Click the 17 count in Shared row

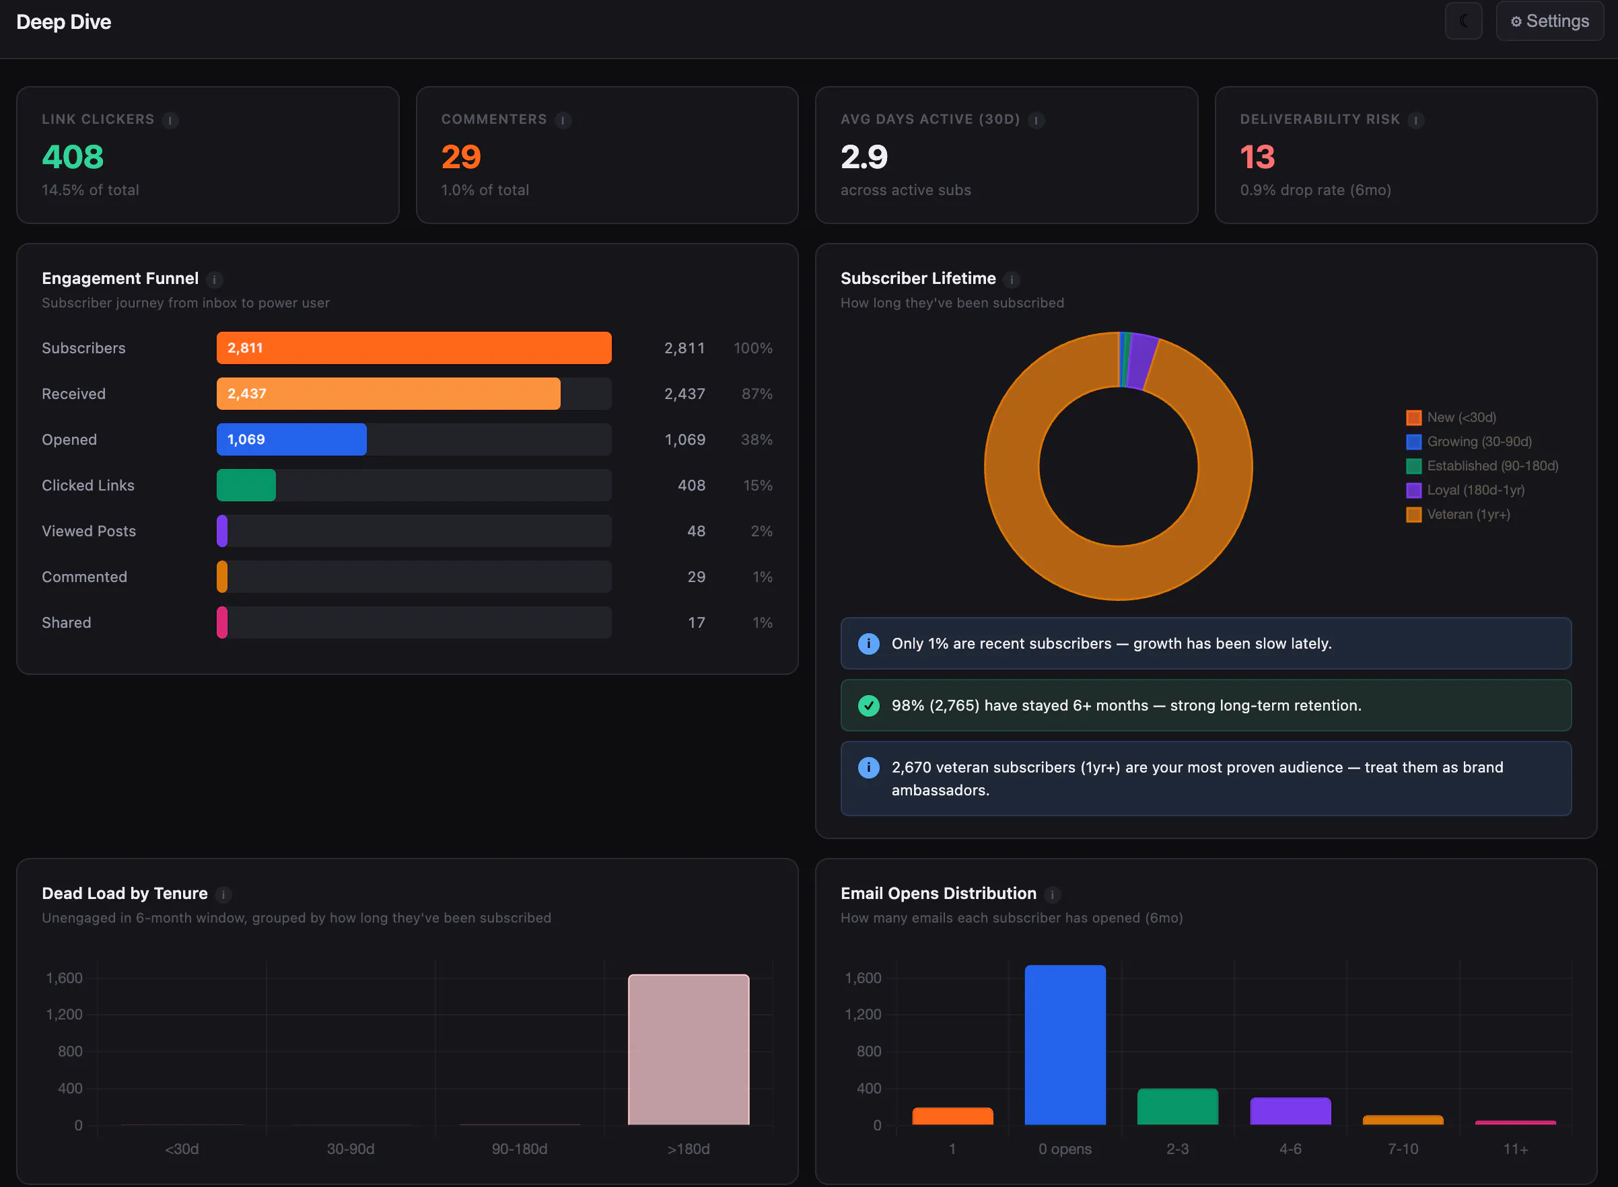pos(696,623)
